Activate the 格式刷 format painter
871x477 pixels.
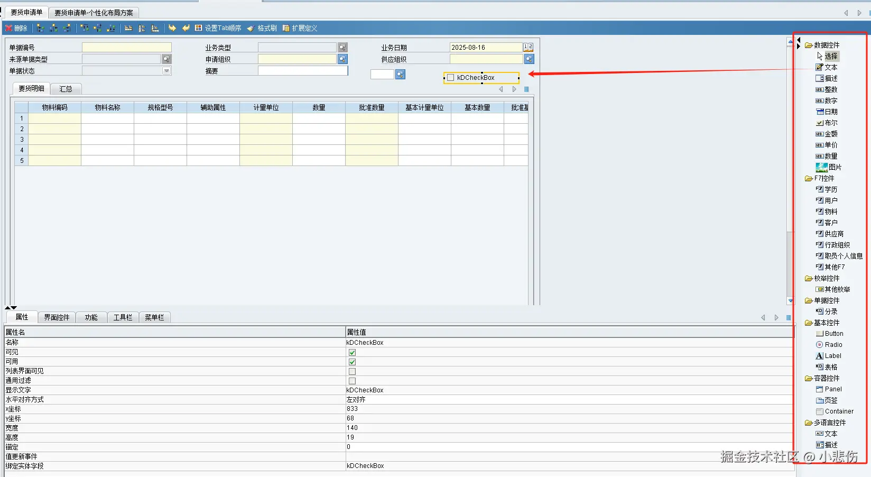[262, 28]
